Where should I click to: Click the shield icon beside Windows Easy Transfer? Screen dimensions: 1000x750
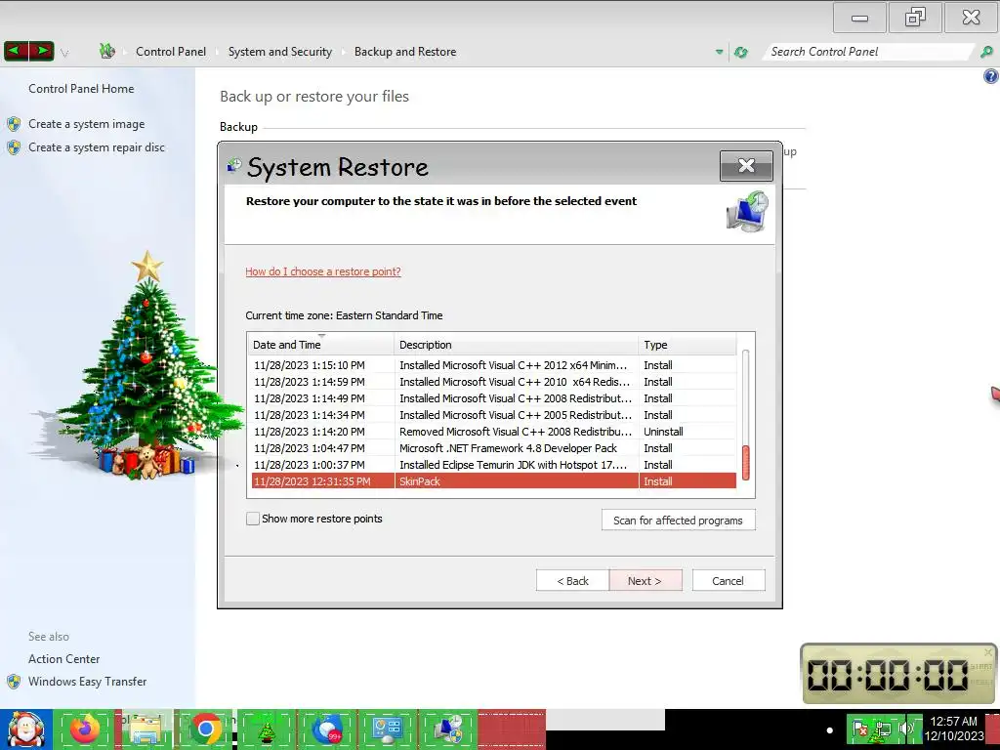14,681
